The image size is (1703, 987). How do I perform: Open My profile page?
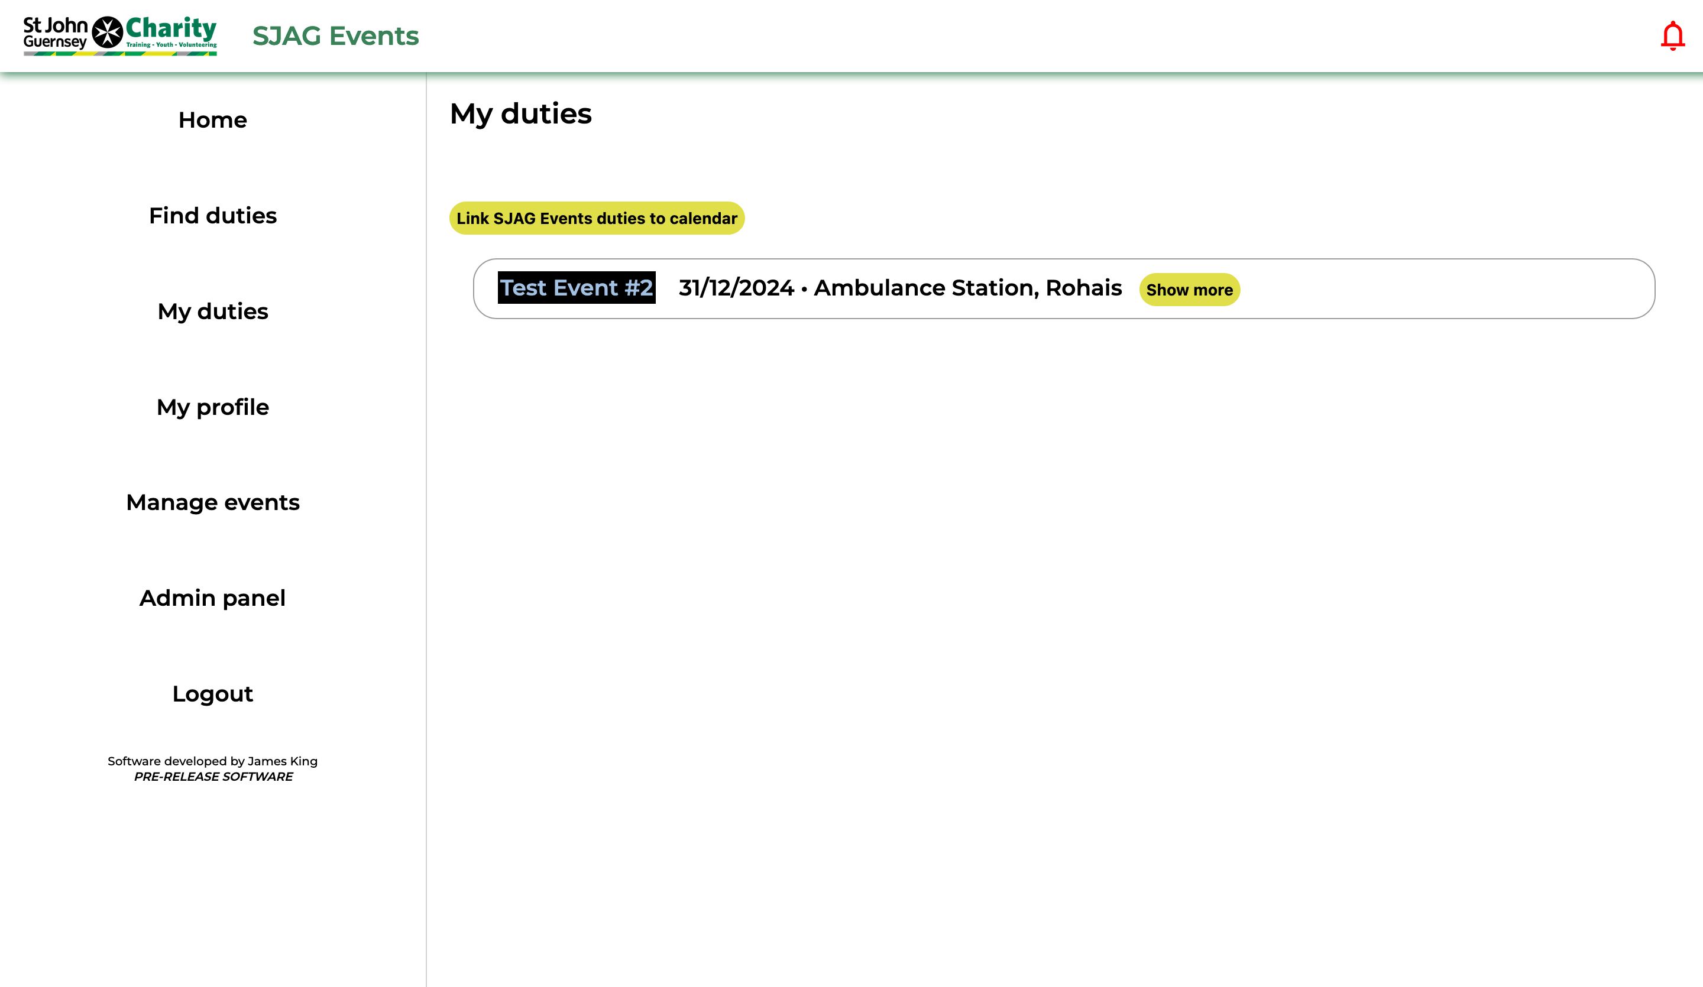tap(212, 407)
